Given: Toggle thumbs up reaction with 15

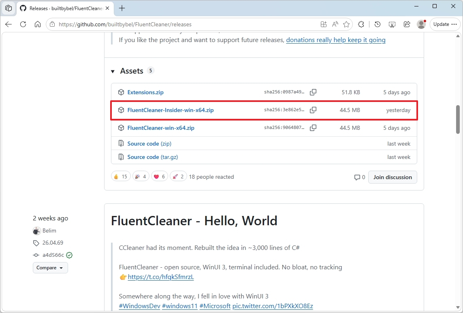Looking at the screenshot, I should tap(121, 177).
